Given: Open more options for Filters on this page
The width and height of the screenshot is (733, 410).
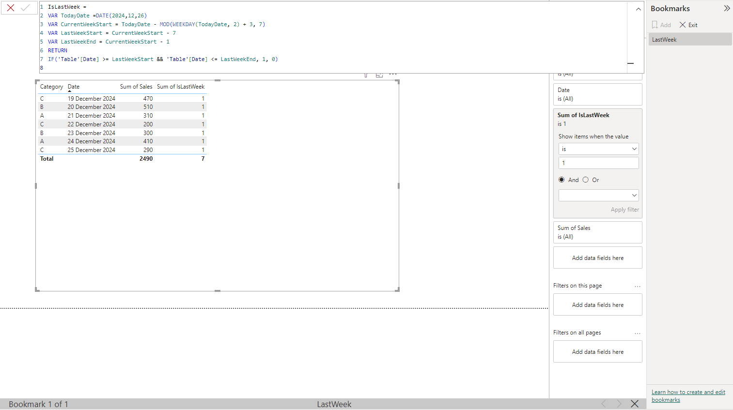Looking at the screenshot, I should click(638, 286).
